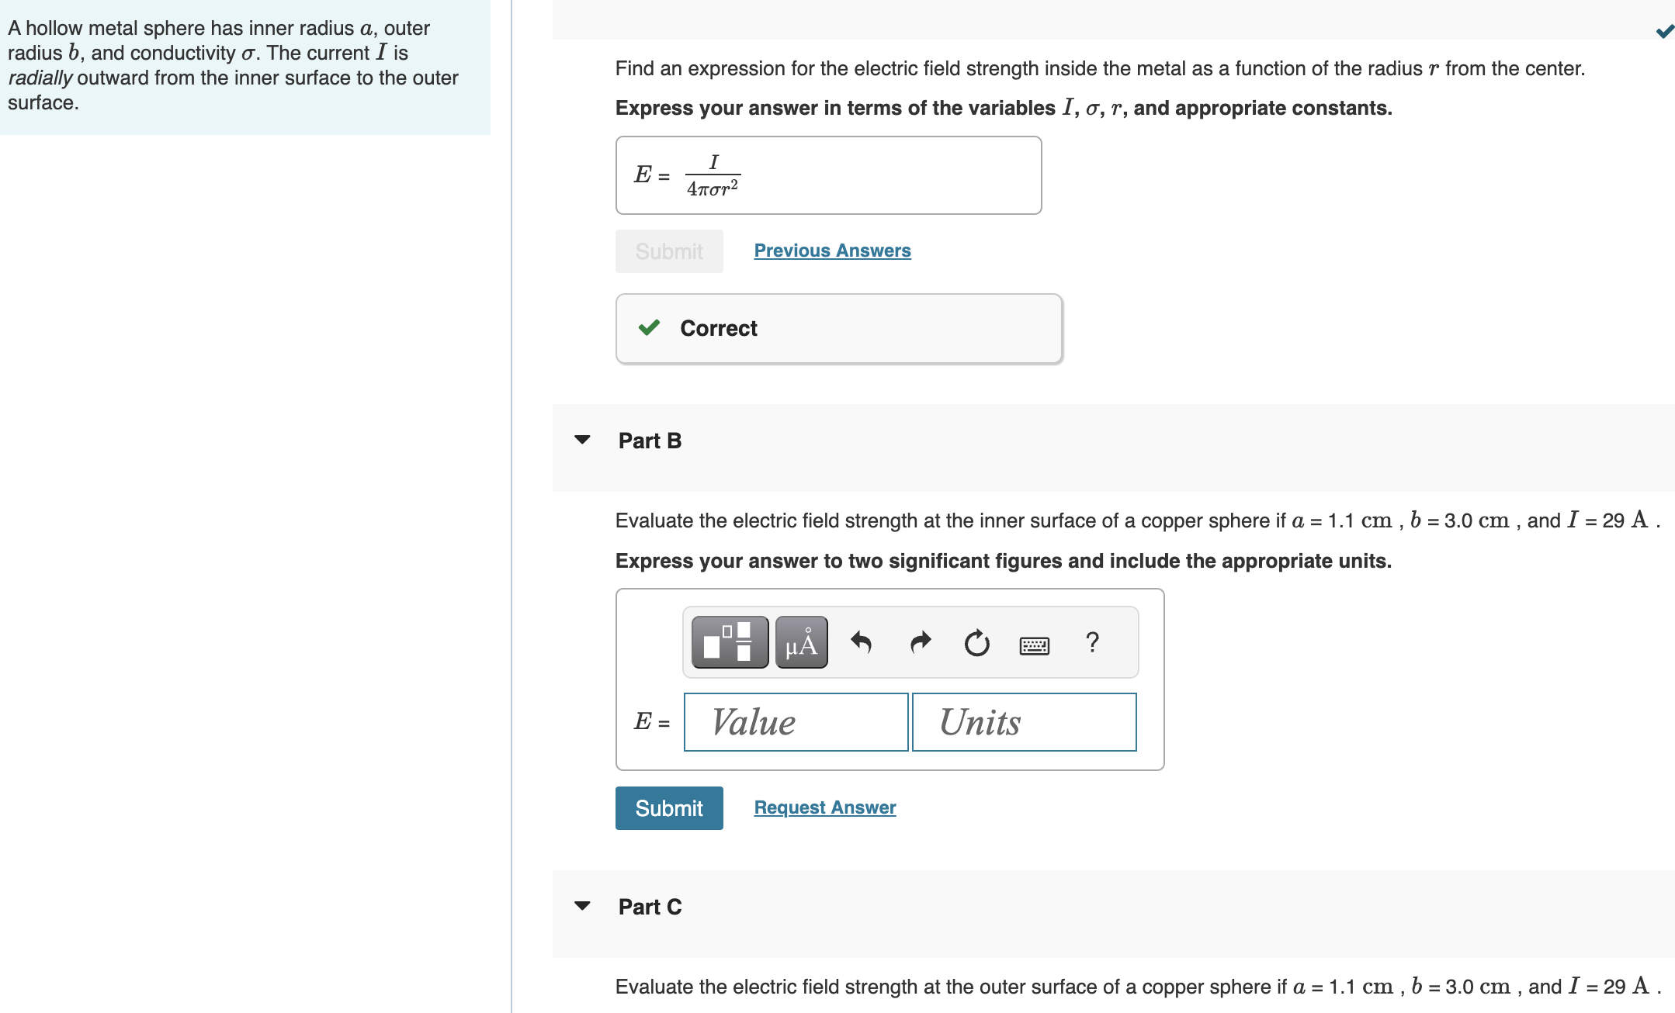Click the E equation answer box in Part A
Image resolution: width=1675 pixels, height=1013 pixels.
tap(828, 174)
